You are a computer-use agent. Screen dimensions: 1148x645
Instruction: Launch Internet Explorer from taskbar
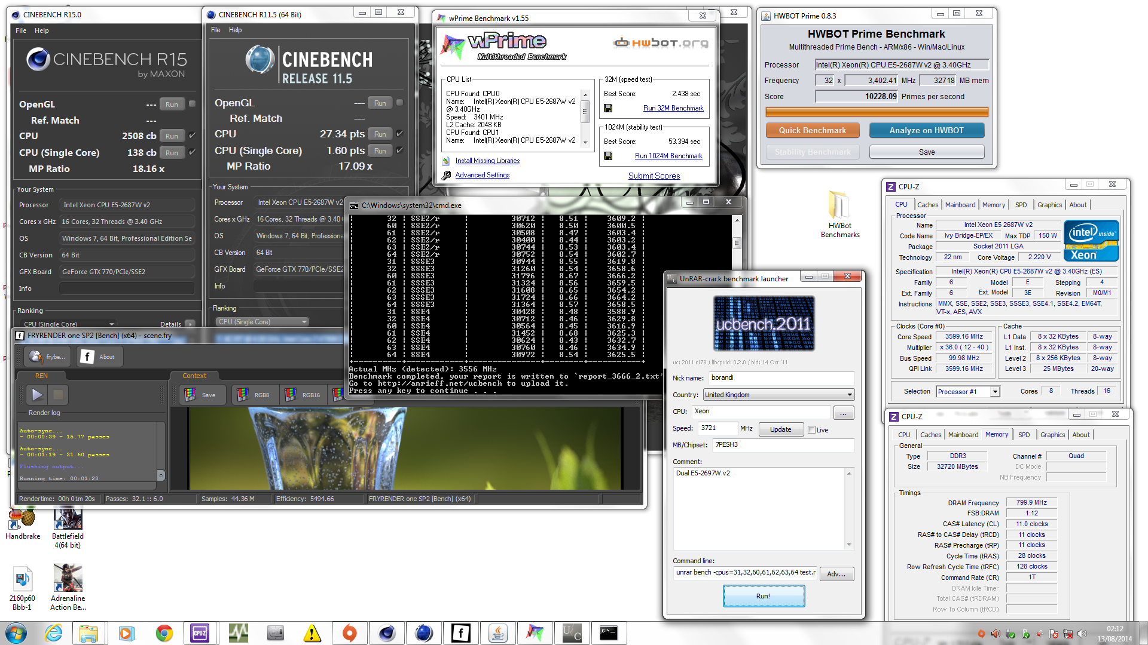point(53,633)
